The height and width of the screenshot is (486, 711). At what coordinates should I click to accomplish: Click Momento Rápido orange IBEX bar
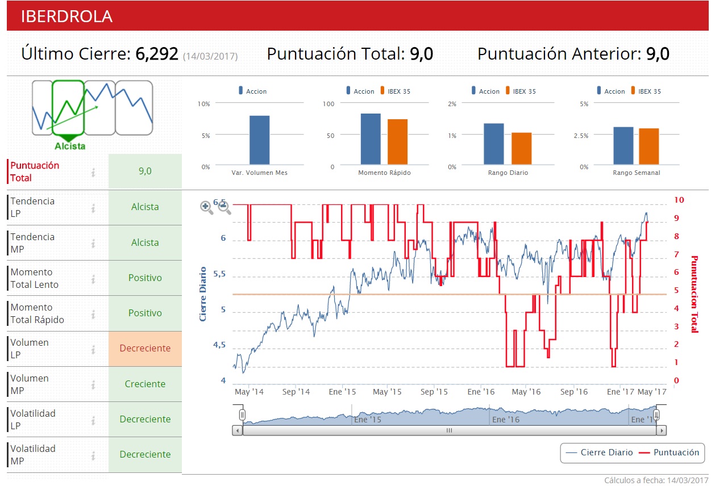(x=398, y=143)
